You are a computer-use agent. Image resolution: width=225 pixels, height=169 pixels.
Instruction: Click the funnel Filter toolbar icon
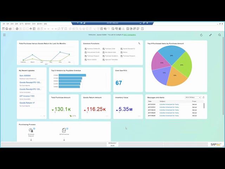click(x=62, y=29)
